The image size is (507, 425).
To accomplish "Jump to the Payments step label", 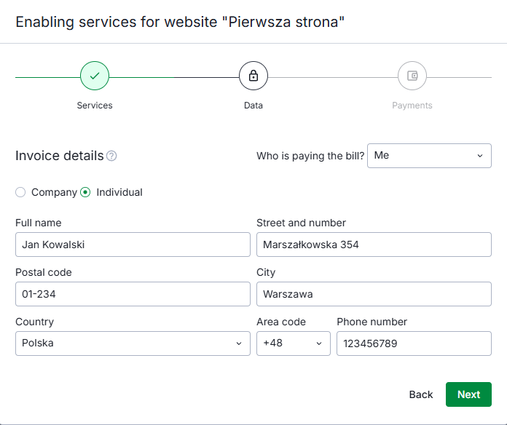I will tap(412, 106).
